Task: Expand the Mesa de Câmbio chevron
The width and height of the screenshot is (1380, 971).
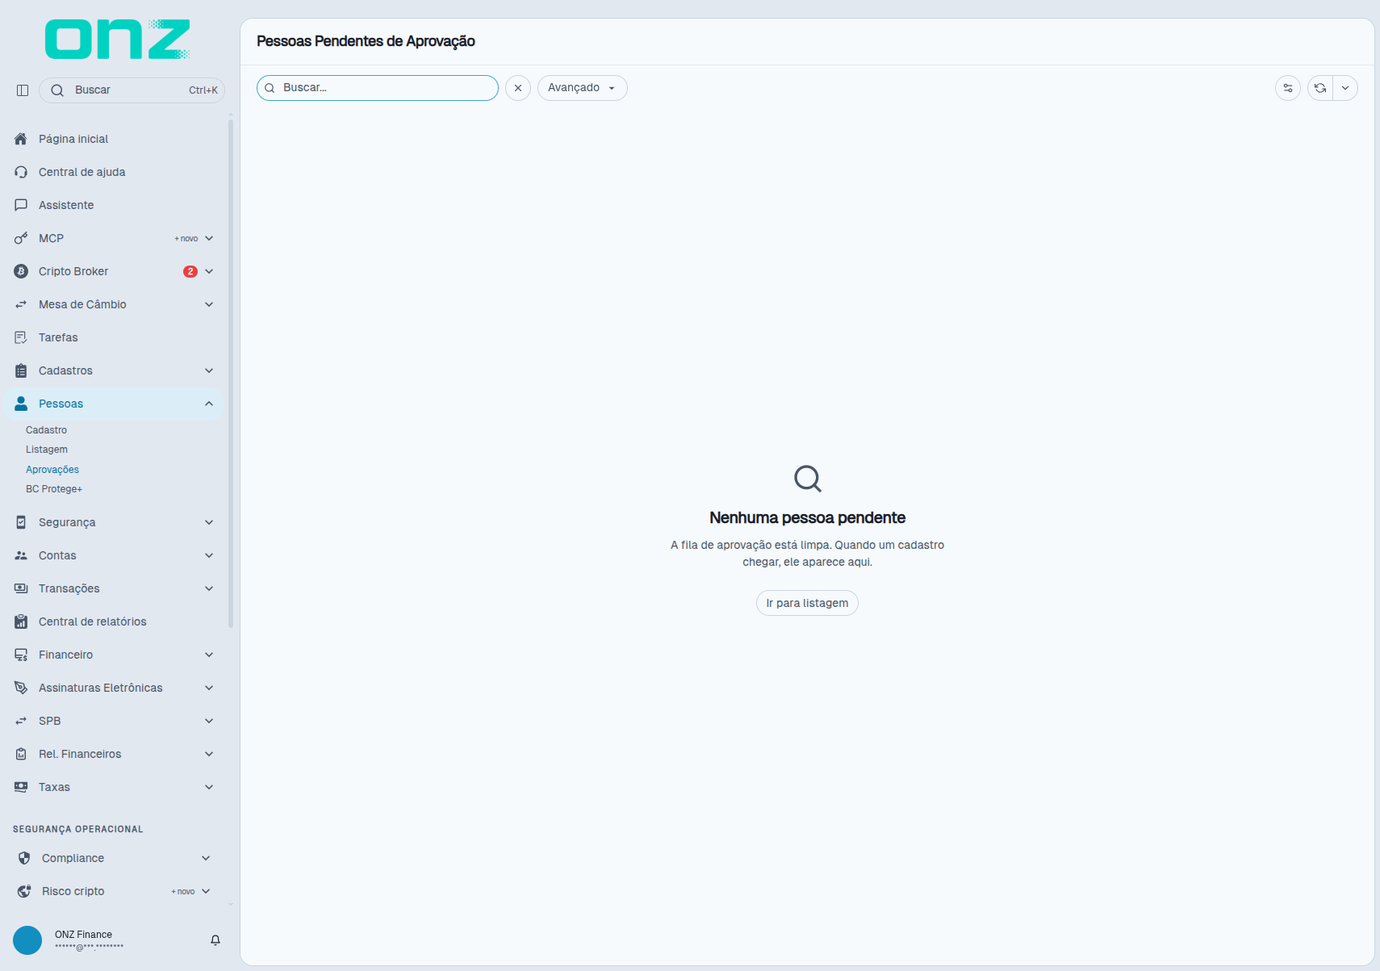Action: coord(209,304)
